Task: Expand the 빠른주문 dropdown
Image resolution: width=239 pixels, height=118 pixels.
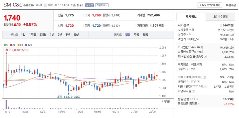Action: [x=232, y=5]
